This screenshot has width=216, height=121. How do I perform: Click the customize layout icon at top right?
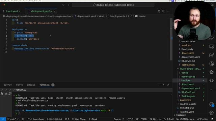click(x=212, y=5)
